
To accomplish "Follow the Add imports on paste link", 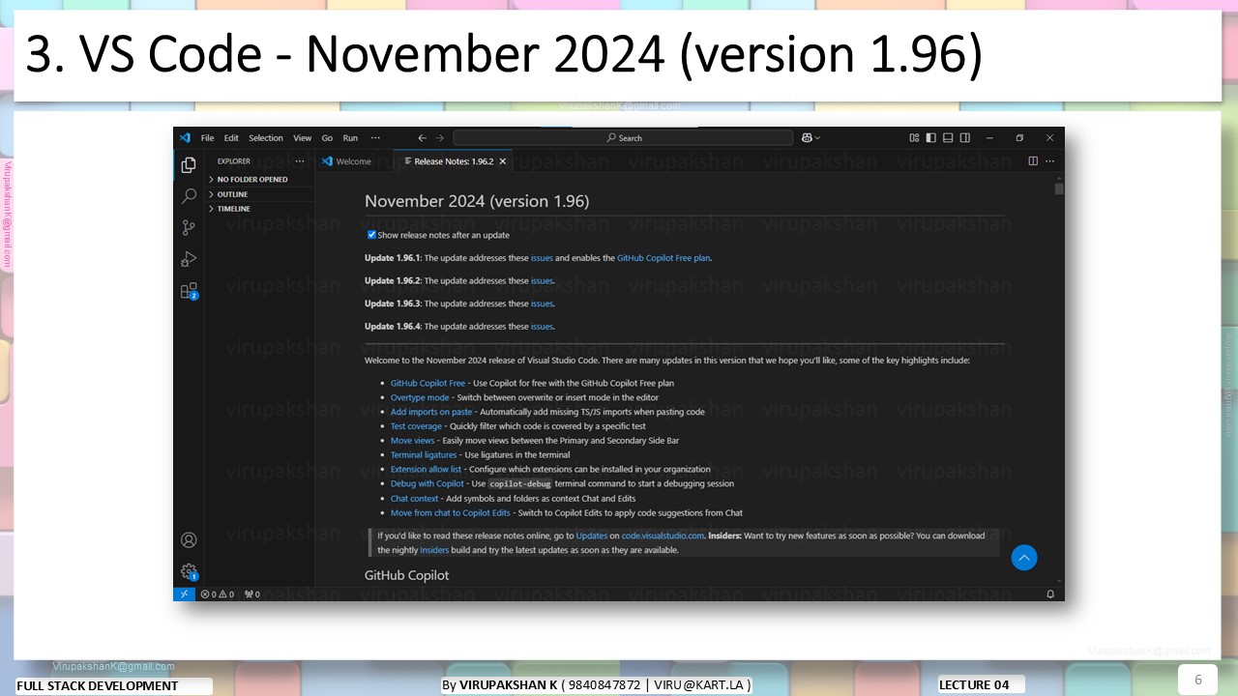I will pyautogui.click(x=431, y=412).
